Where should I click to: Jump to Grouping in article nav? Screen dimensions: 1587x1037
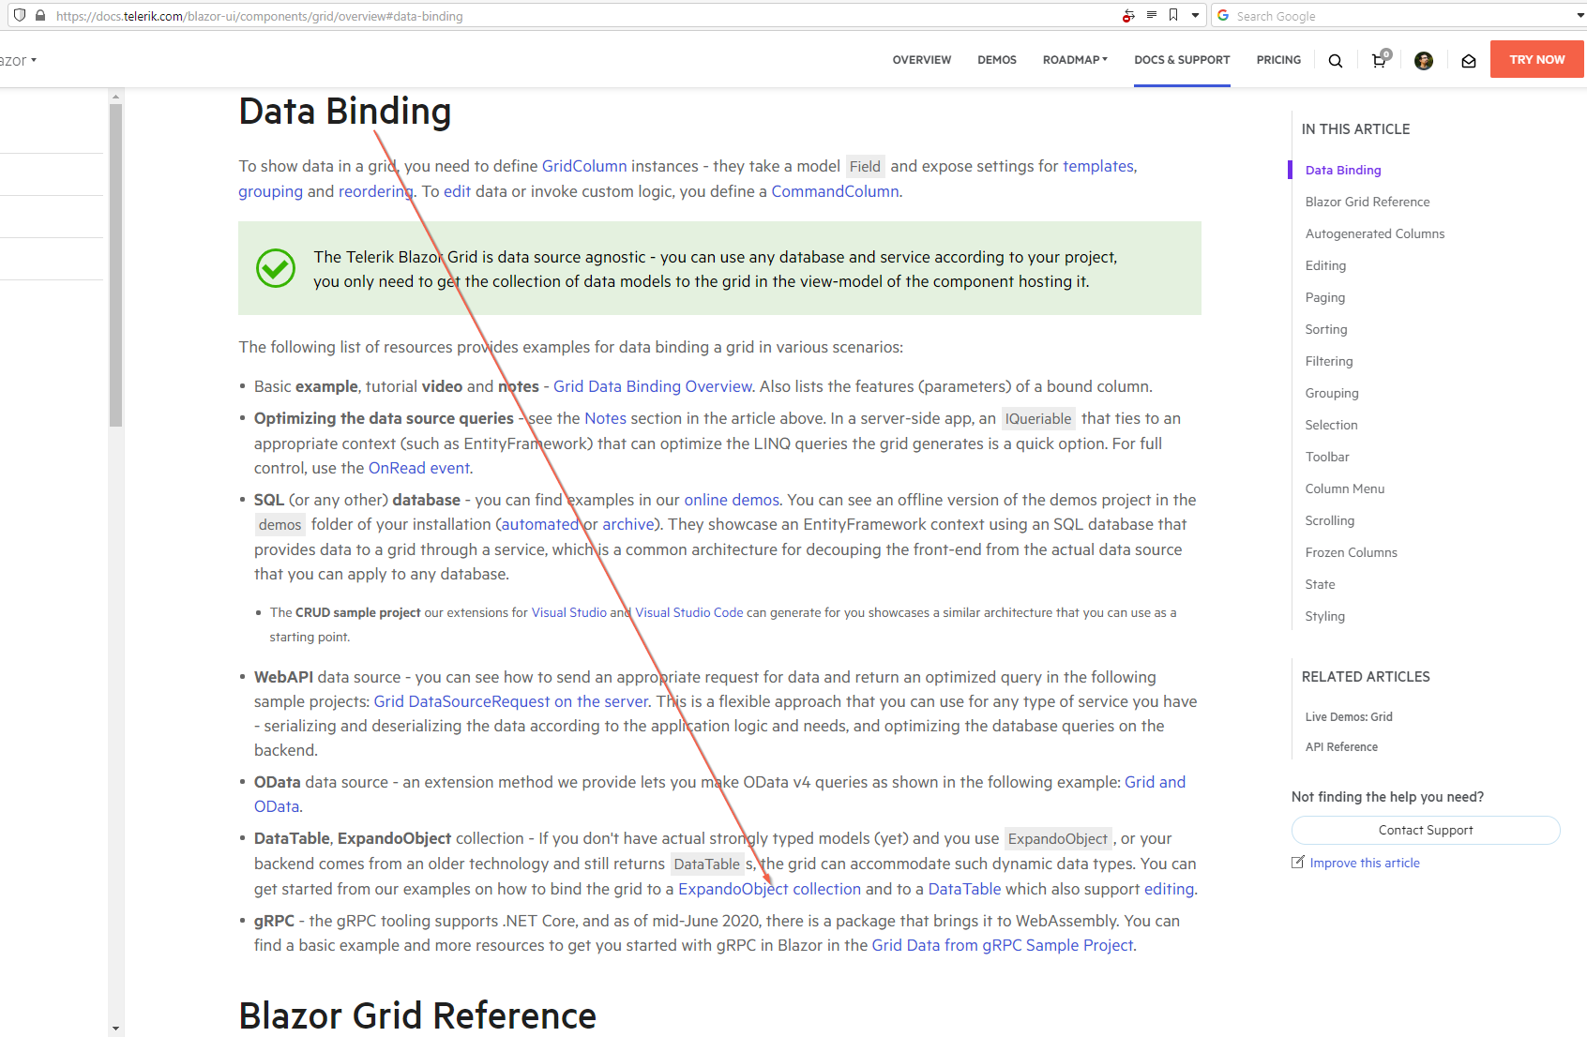point(1332,393)
